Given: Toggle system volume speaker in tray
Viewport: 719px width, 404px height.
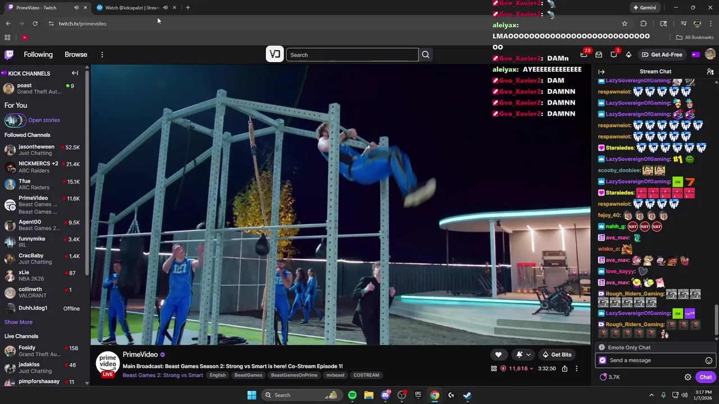Looking at the screenshot, I should coord(684,395).
